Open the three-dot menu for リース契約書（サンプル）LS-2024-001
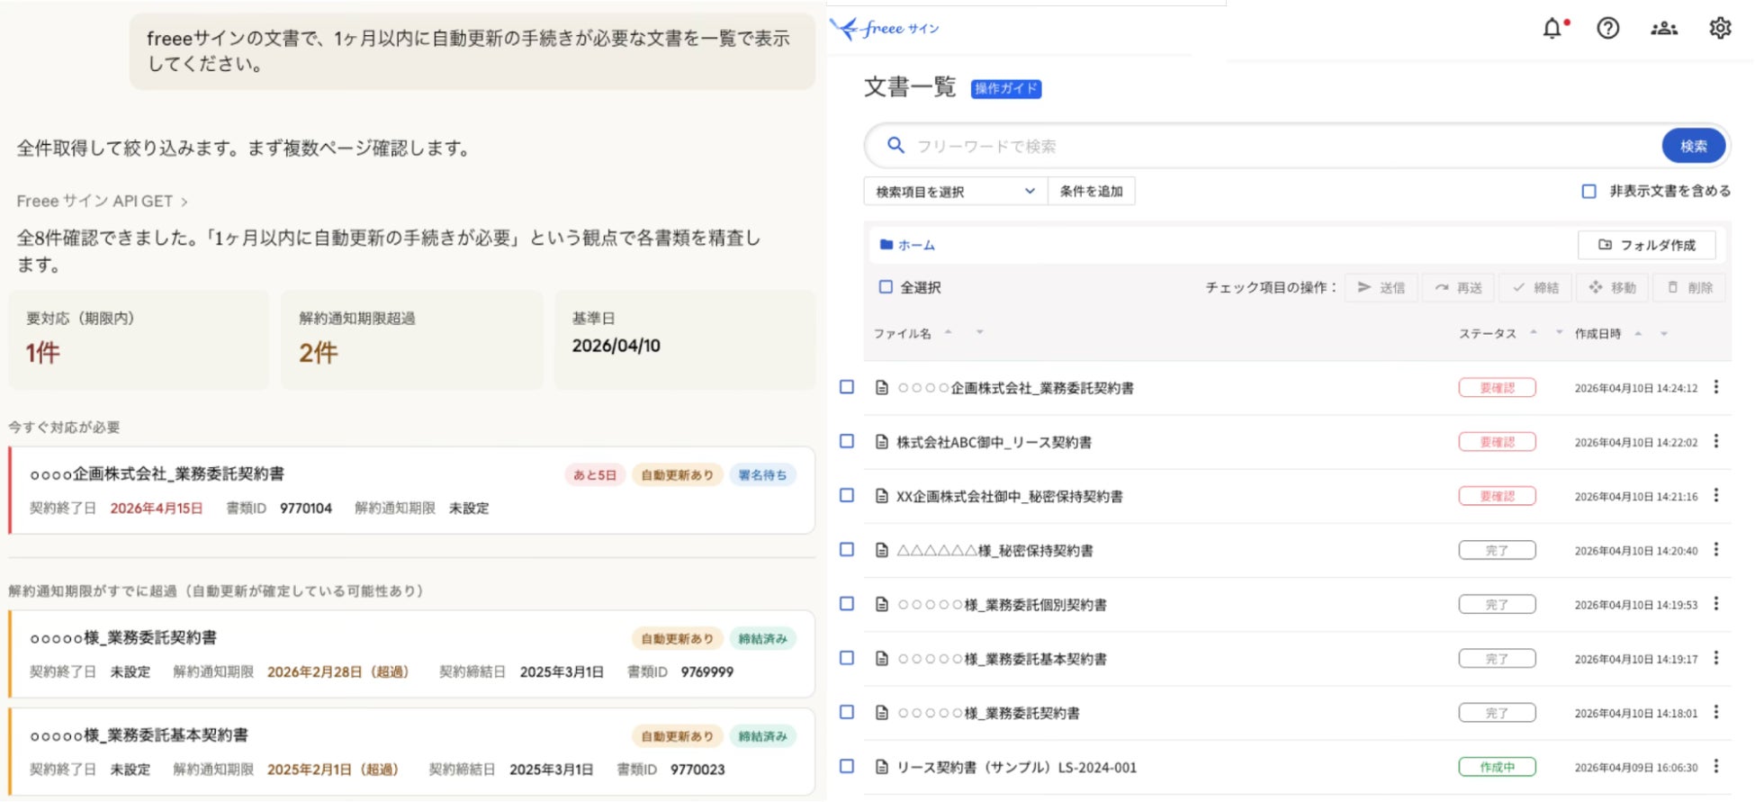Viewport: 1755px width, 802px height. (x=1716, y=766)
